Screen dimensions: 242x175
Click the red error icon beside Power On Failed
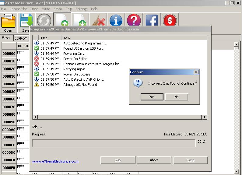tap(37, 58)
